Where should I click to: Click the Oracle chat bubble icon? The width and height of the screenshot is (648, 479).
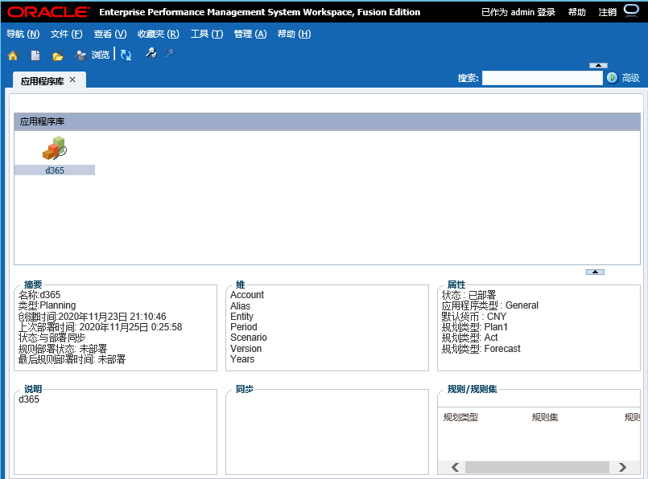pyautogui.click(x=631, y=10)
